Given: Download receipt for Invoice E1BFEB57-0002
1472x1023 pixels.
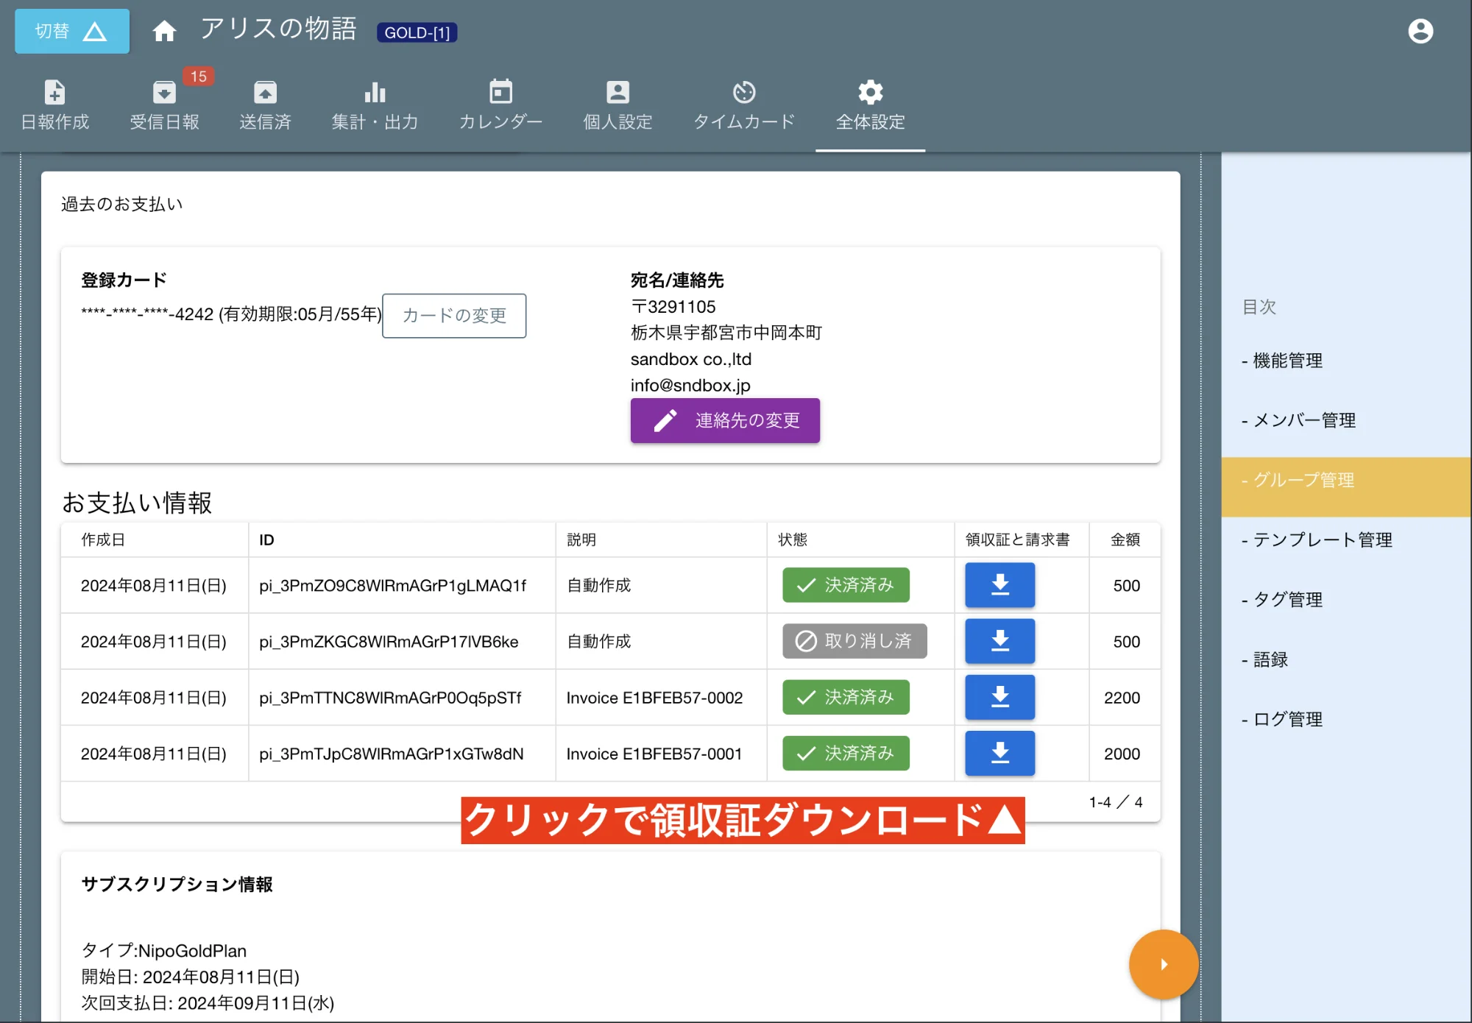Looking at the screenshot, I should (x=999, y=697).
